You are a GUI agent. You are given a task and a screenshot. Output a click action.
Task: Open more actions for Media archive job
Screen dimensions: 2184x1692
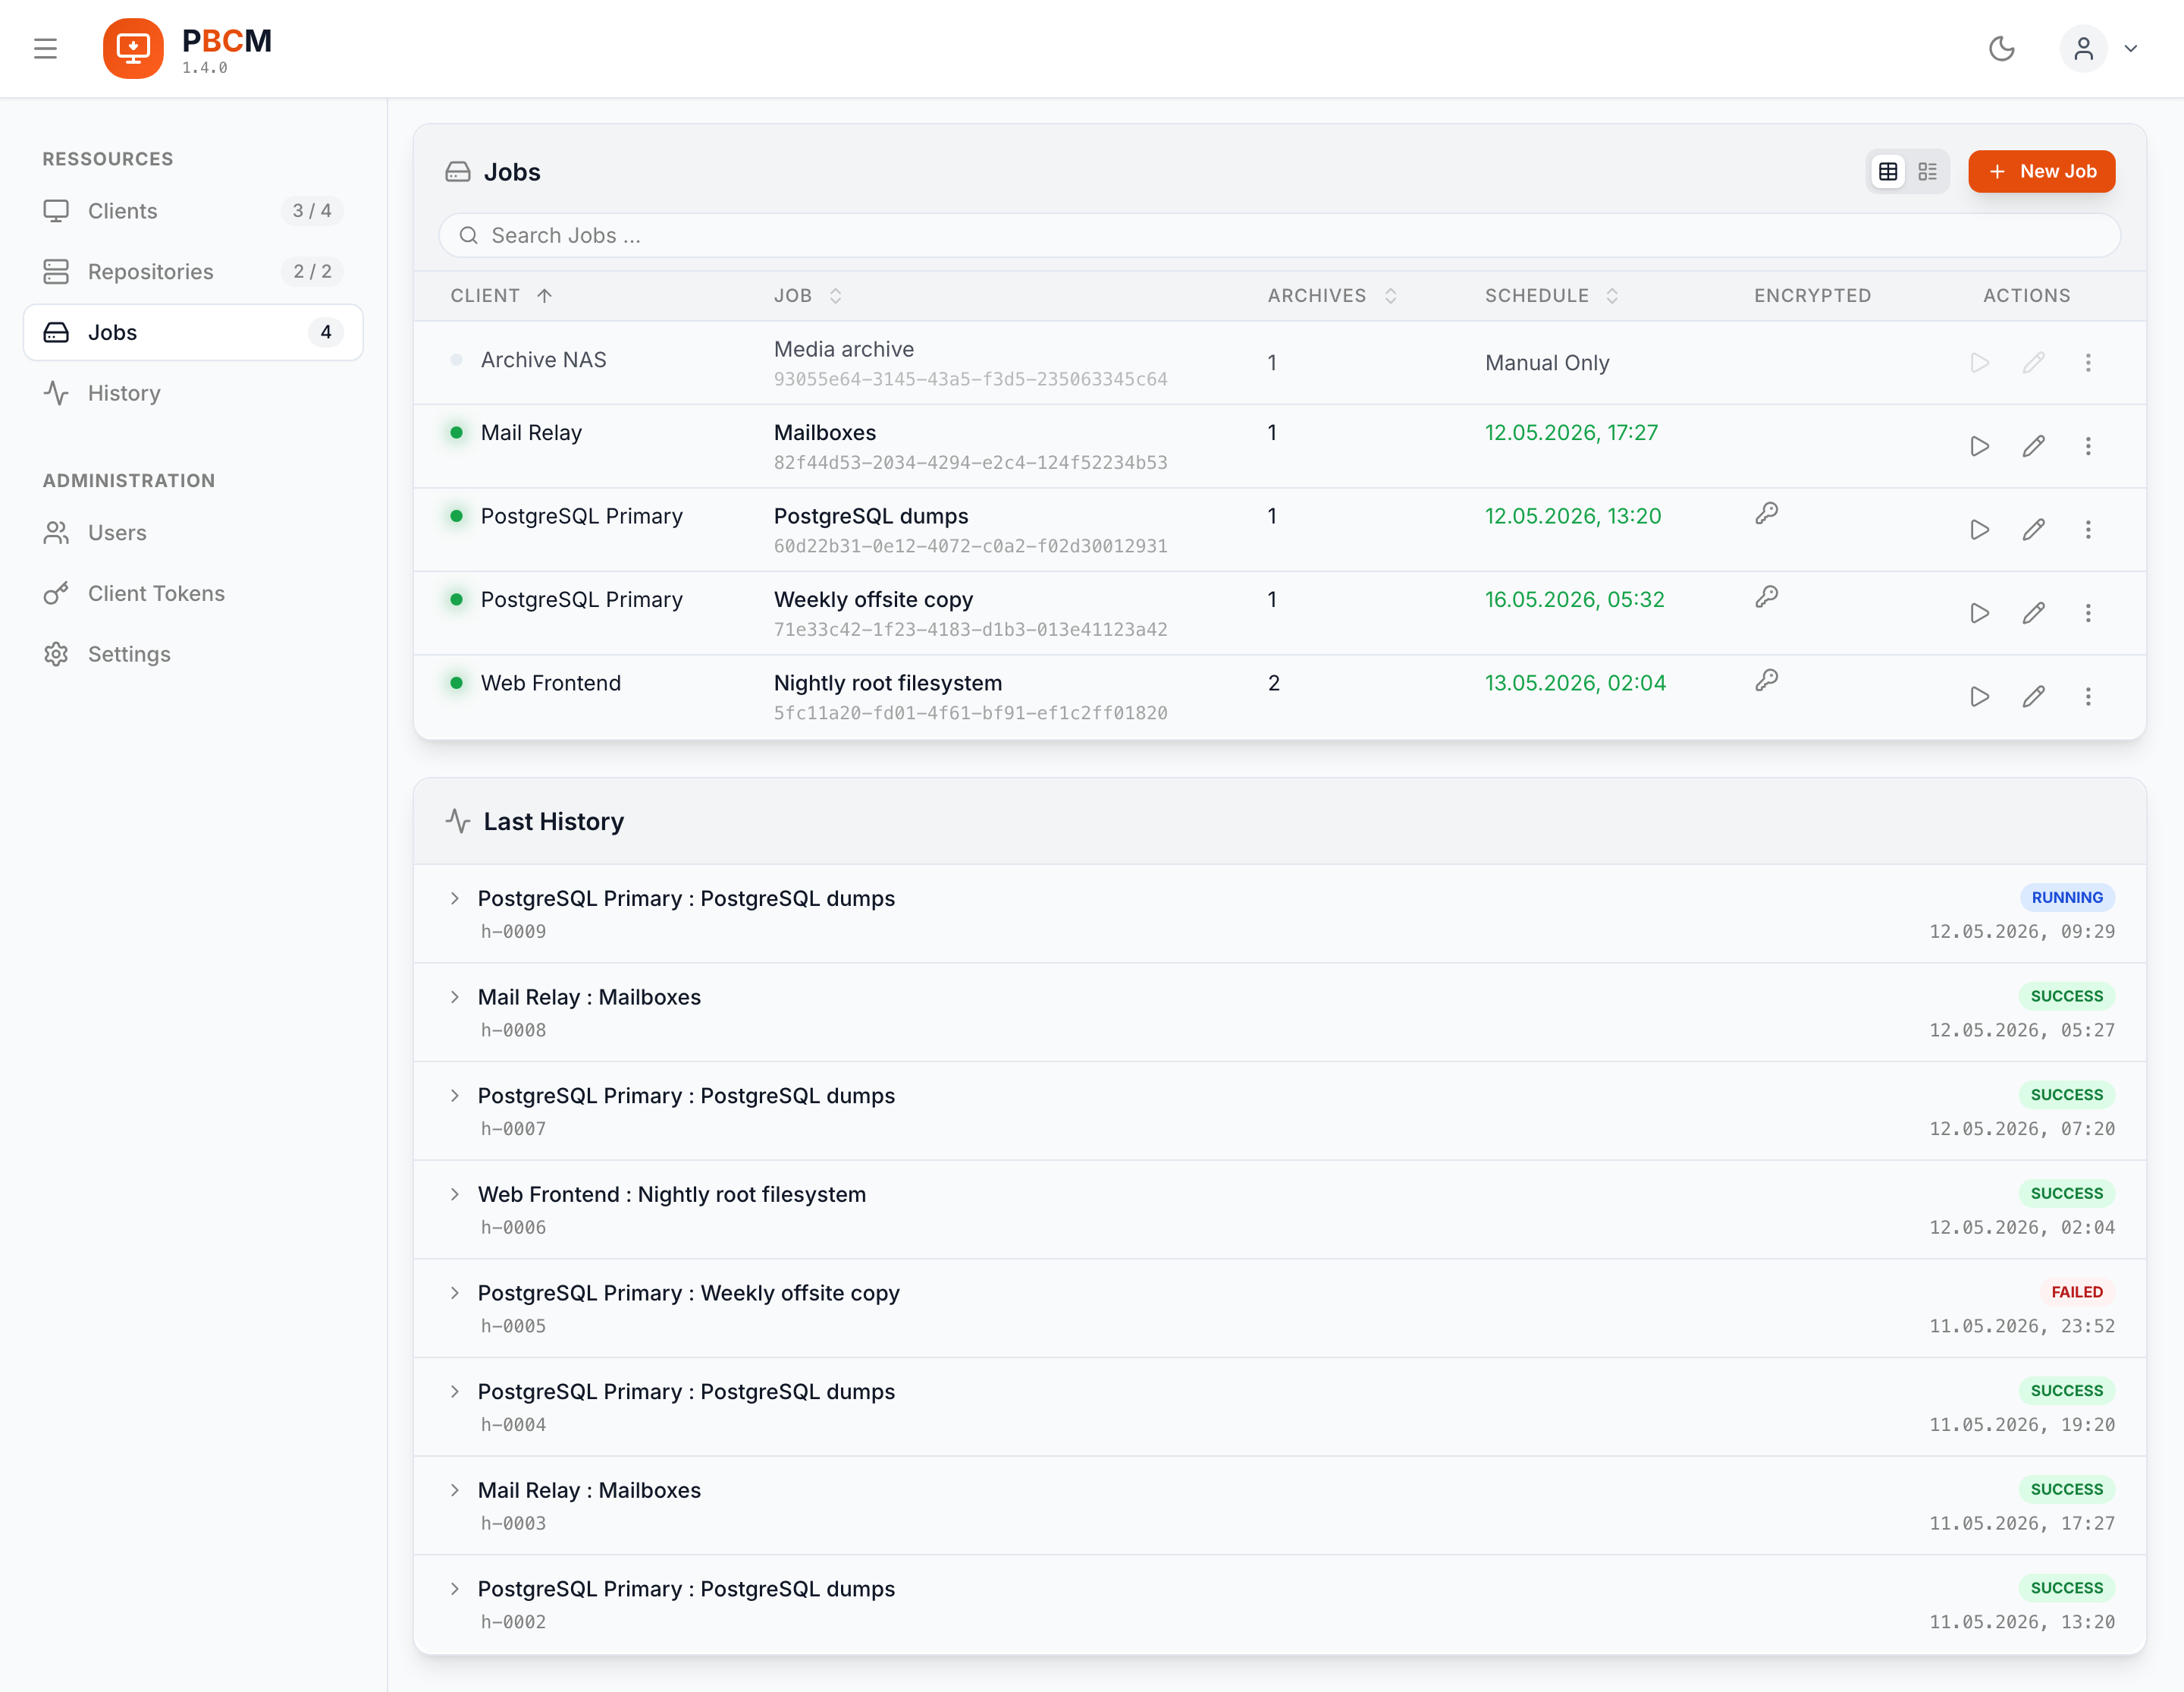point(2088,362)
